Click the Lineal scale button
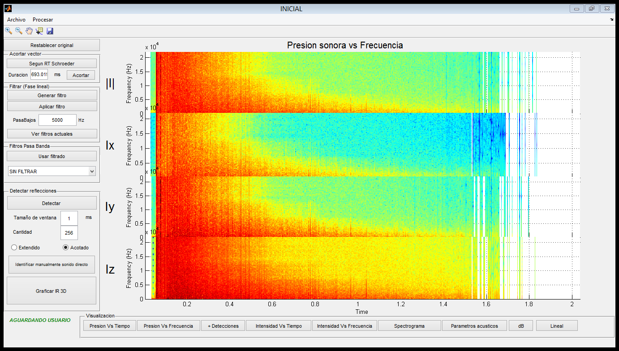The height and width of the screenshot is (351, 619). point(557,326)
